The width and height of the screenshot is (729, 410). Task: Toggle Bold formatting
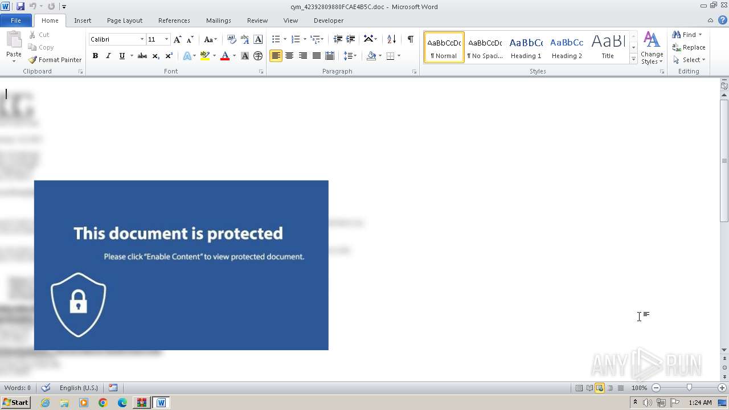95,56
